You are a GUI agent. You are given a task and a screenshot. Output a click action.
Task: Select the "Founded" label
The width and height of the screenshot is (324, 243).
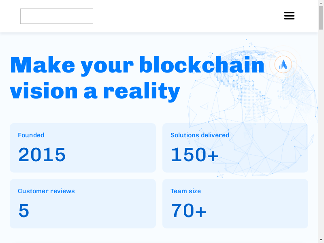pyautogui.click(x=31, y=135)
